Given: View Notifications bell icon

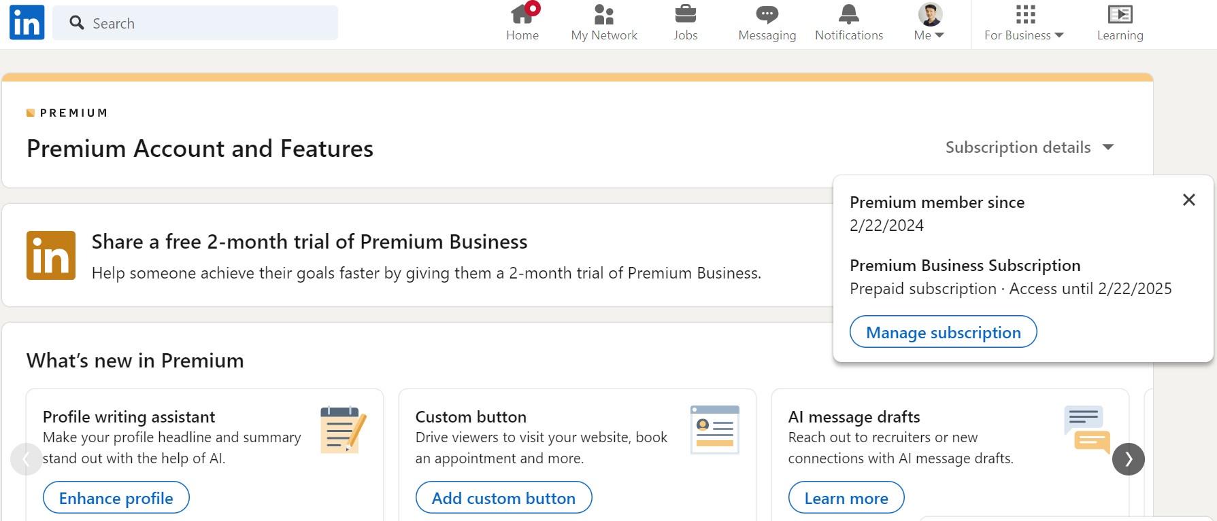Looking at the screenshot, I should coord(849,22).
